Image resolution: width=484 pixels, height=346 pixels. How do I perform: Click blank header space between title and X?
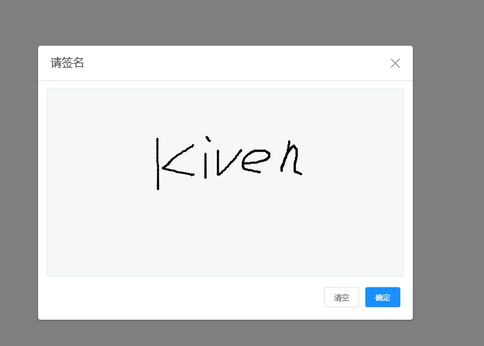pos(235,63)
